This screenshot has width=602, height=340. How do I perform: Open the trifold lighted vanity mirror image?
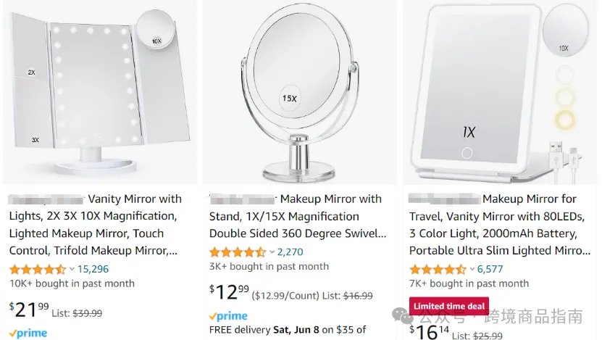click(x=100, y=93)
